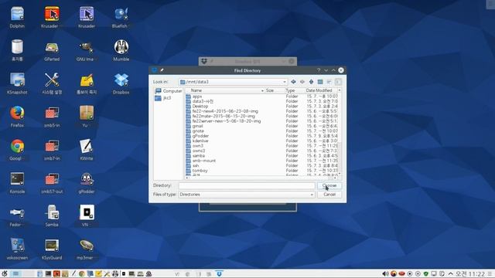This screenshot has width=495, height=278.
Task: Open the red Krusader desktop icon
Action: (52, 17)
